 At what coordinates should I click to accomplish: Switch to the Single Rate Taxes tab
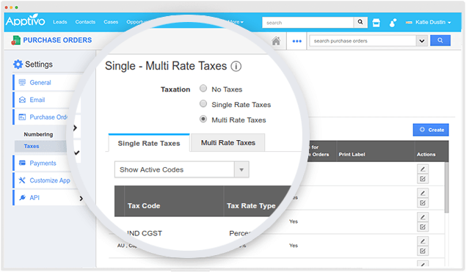pos(149,143)
